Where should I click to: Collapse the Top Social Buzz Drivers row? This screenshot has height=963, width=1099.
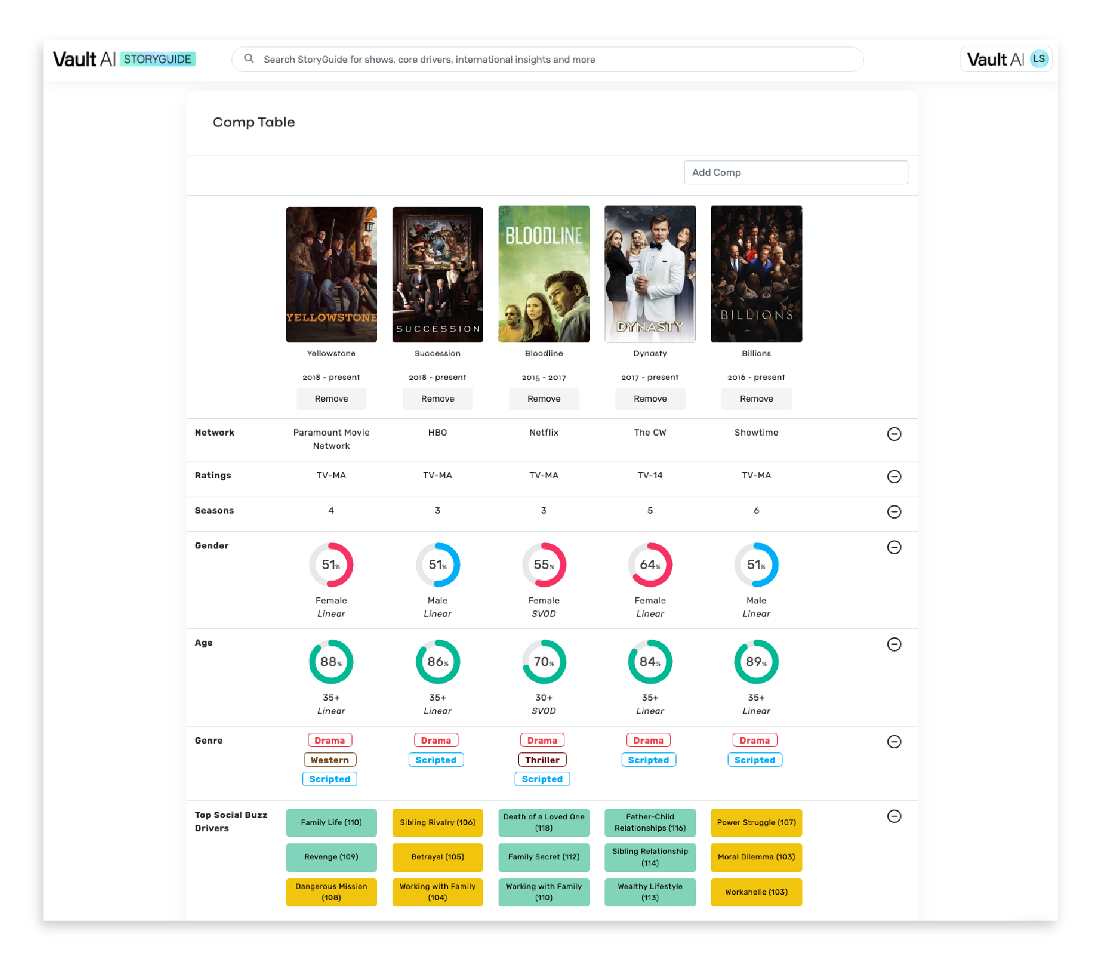point(894,816)
